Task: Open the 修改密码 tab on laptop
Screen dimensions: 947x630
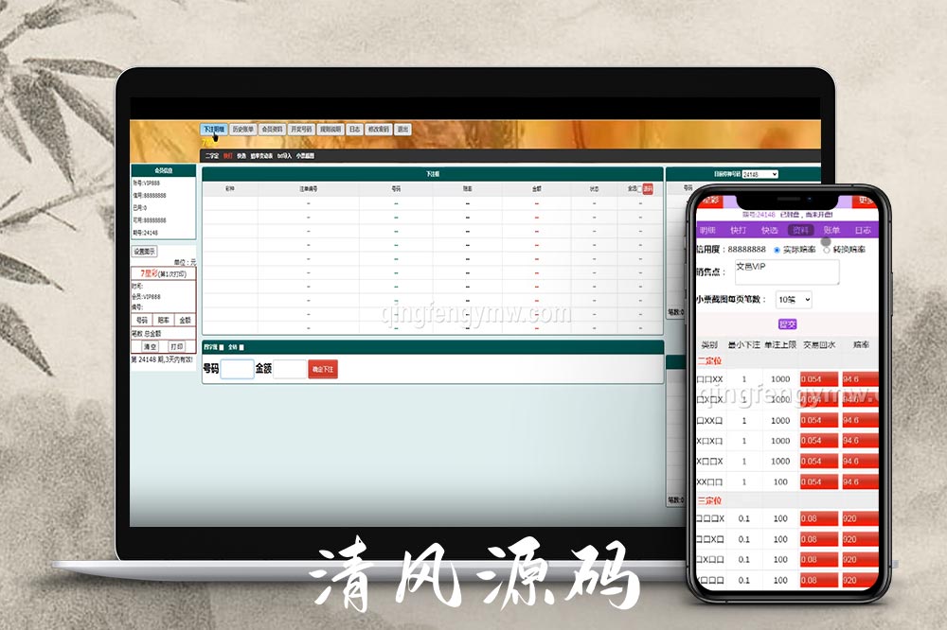Action: tap(379, 130)
